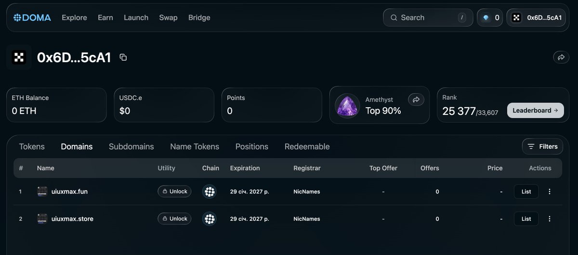The height and width of the screenshot is (255, 578).
Task: Click the chain icon for uiuxmax.fun
Action: [x=210, y=191]
